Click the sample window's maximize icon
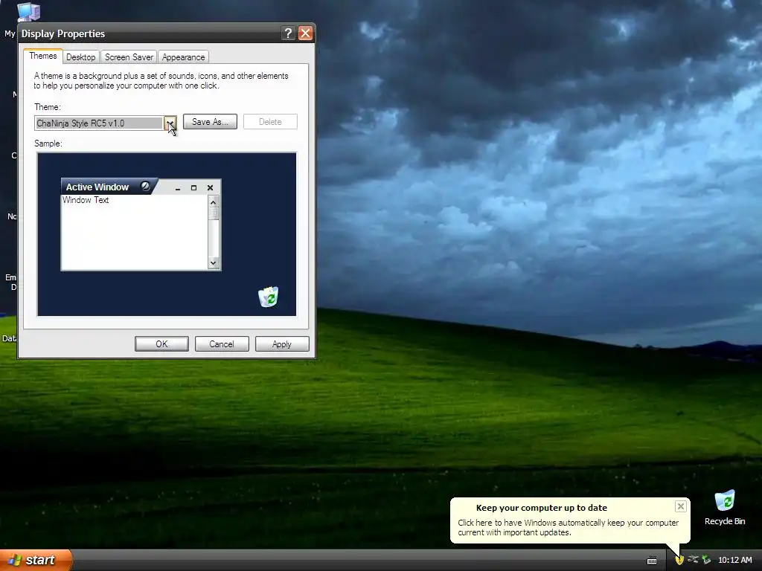The image size is (762, 571). click(194, 187)
